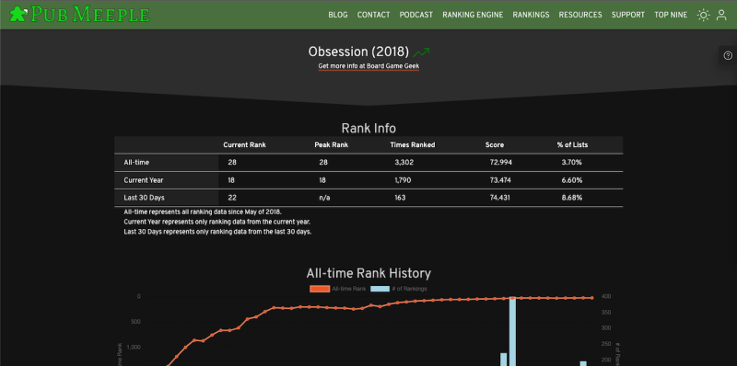Screen dimensions: 737x366
Task: Click the Peak Rank column header
Action: tap(332, 145)
